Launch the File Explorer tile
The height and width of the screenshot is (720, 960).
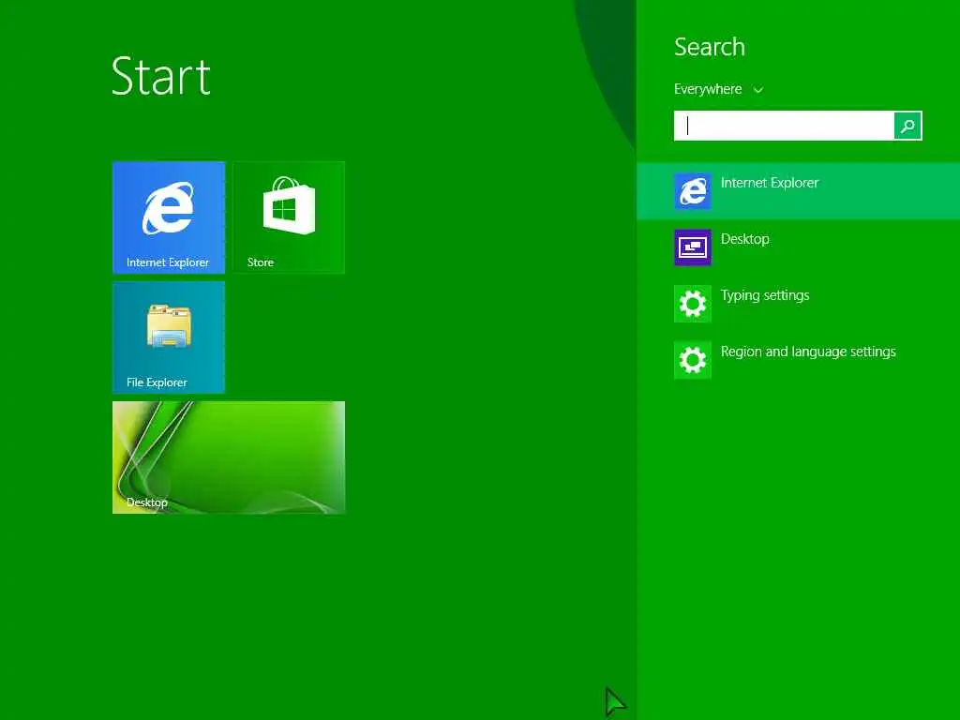coord(169,337)
